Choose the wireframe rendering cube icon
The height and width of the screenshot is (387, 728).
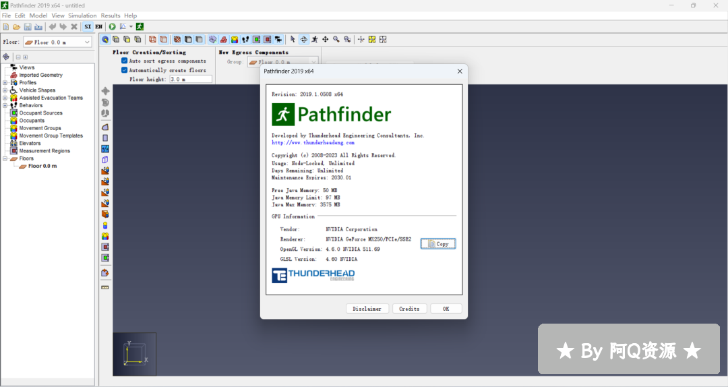click(152, 40)
